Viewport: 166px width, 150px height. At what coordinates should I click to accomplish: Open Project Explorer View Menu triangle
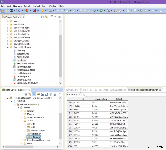coord(52,16)
